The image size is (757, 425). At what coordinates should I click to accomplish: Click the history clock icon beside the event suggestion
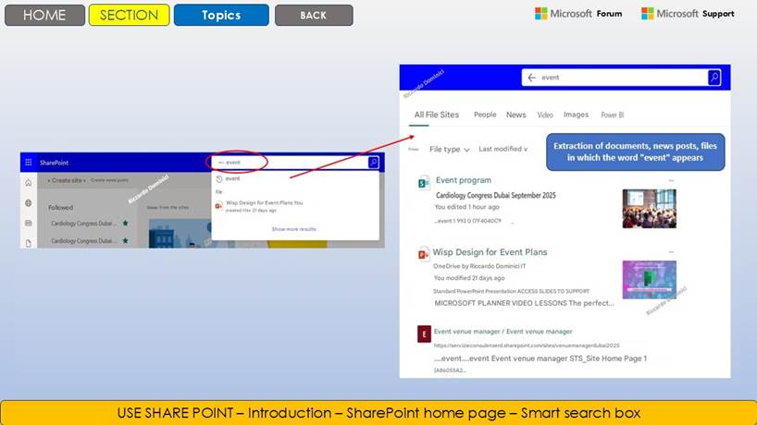218,178
